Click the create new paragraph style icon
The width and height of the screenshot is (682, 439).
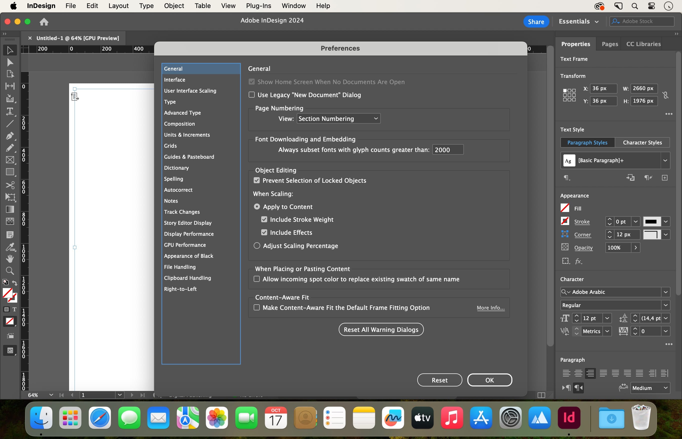[665, 178]
